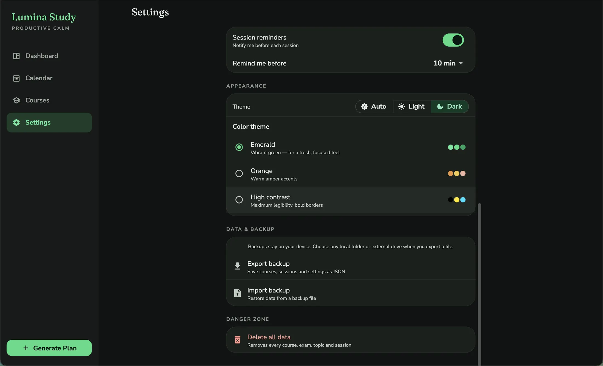Click the Delete all data trash icon
Screen dimensions: 603x366
238,340
